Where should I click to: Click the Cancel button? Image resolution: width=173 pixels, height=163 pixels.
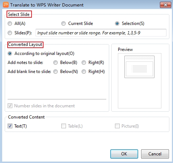(x=155, y=154)
